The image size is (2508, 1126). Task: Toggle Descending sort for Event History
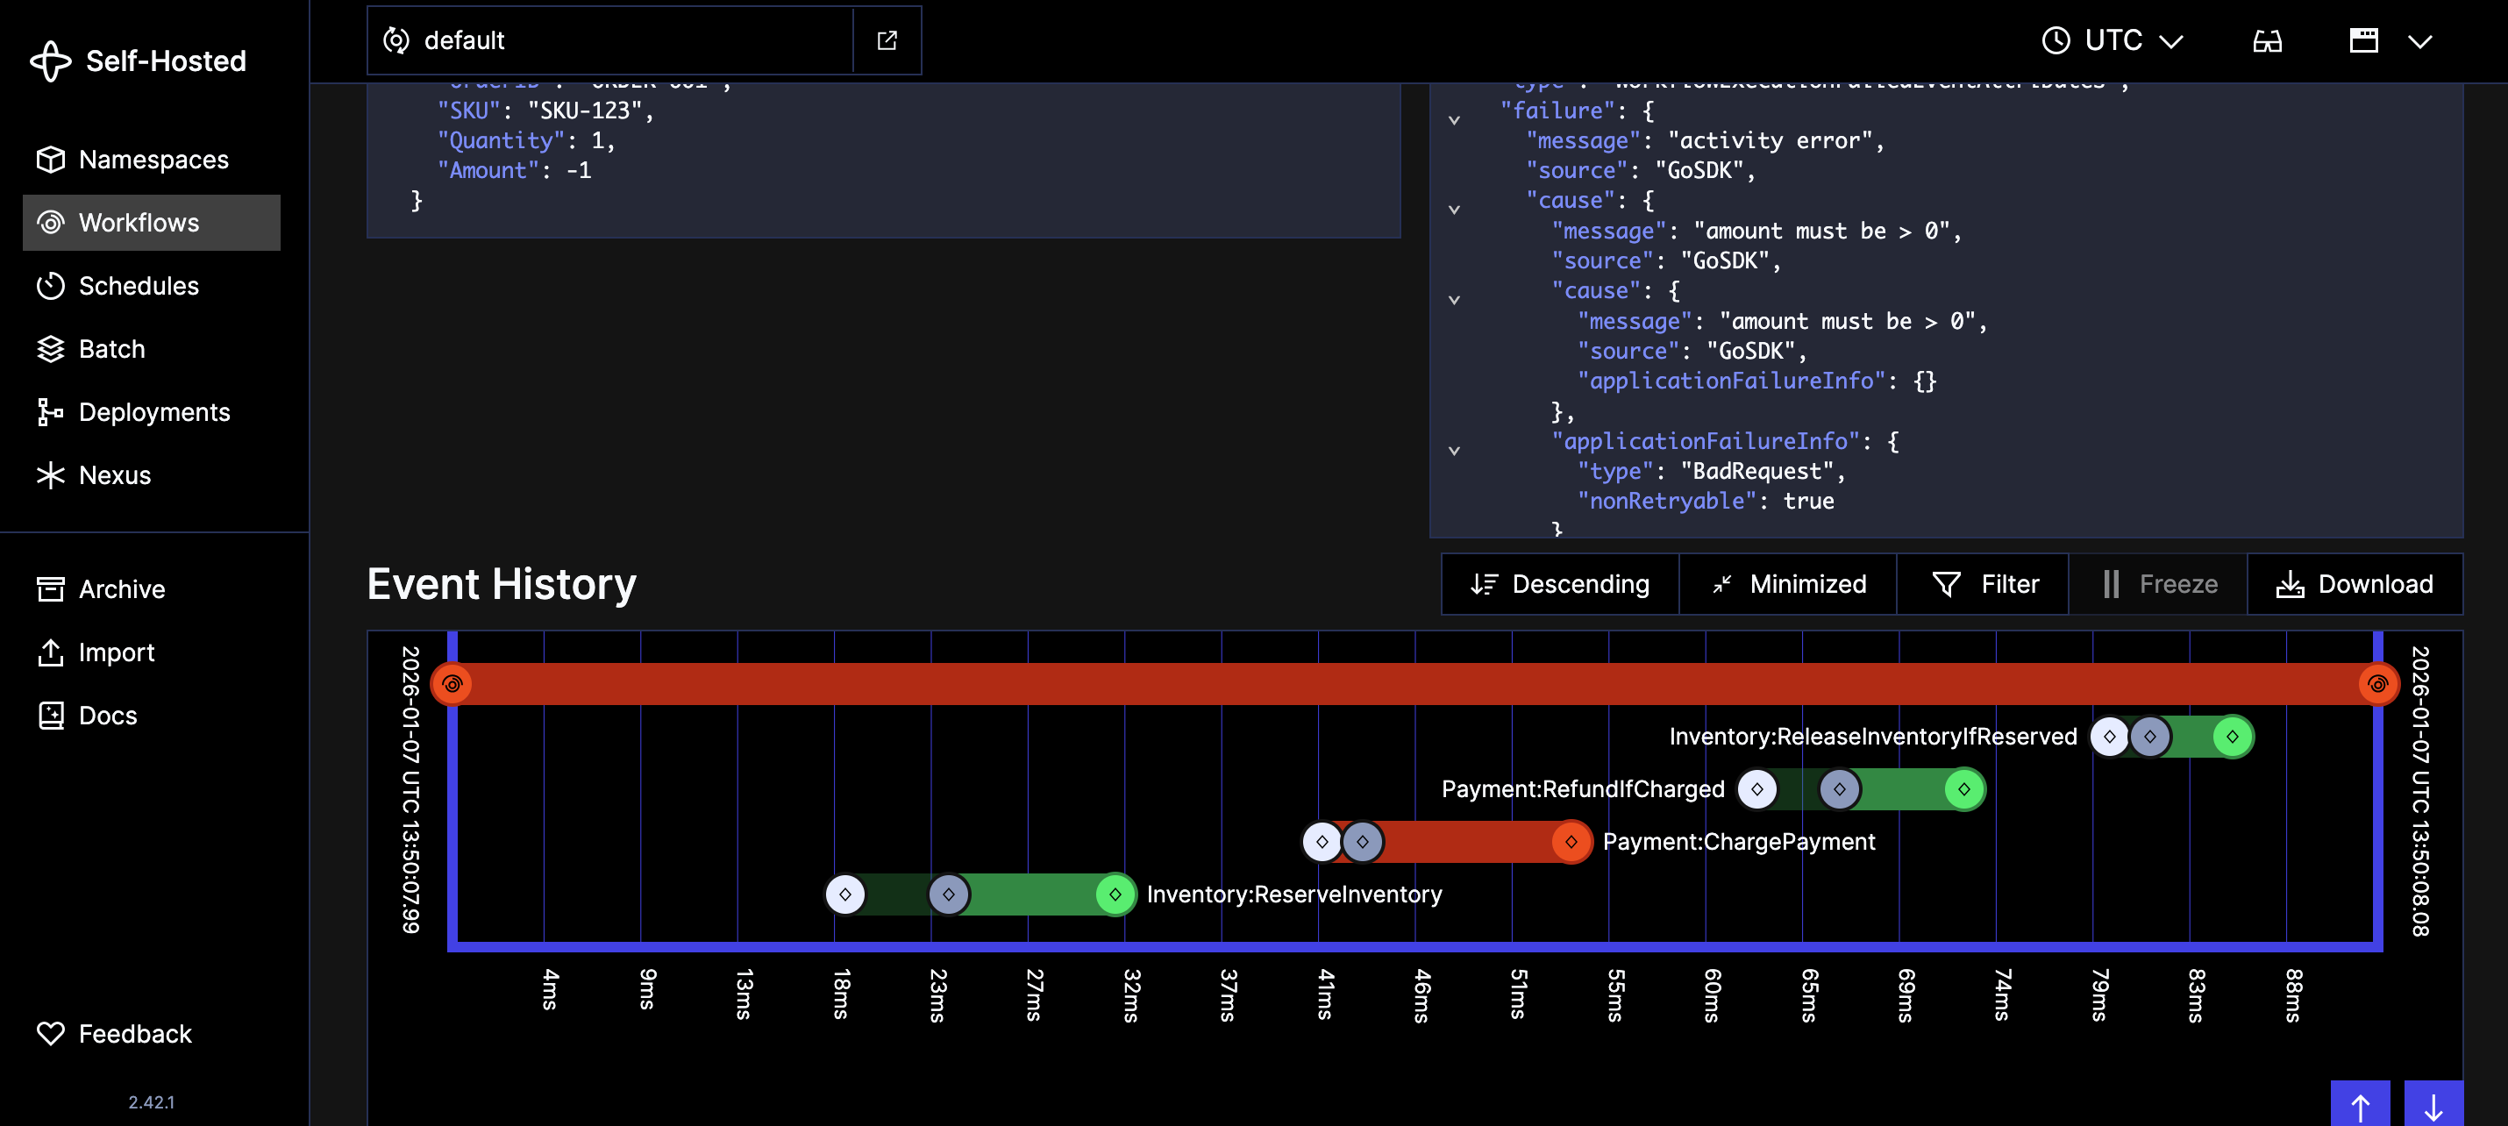tap(1559, 583)
